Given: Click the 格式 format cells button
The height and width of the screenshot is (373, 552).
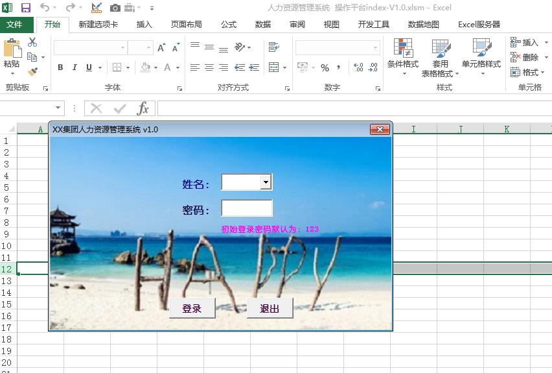Looking at the screenshot, I should tap(525, 73).
